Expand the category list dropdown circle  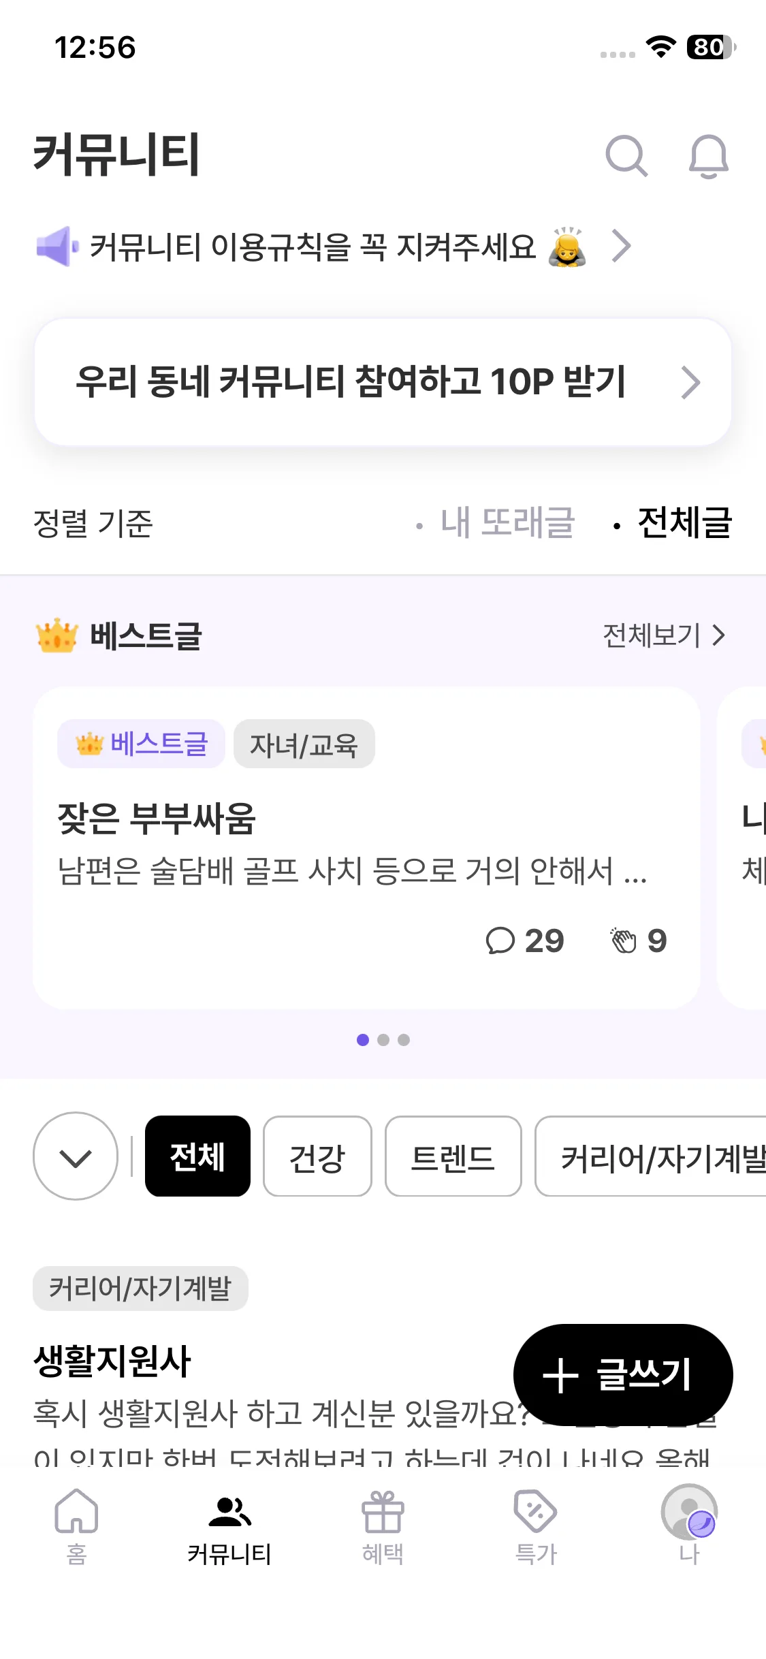point(76,1156)
